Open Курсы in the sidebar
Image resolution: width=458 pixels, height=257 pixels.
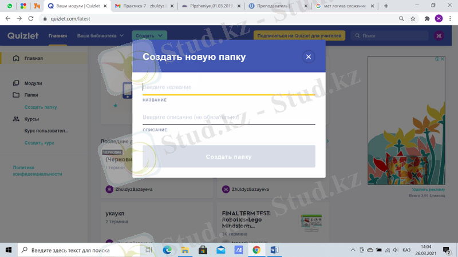(x=31, y=119)
